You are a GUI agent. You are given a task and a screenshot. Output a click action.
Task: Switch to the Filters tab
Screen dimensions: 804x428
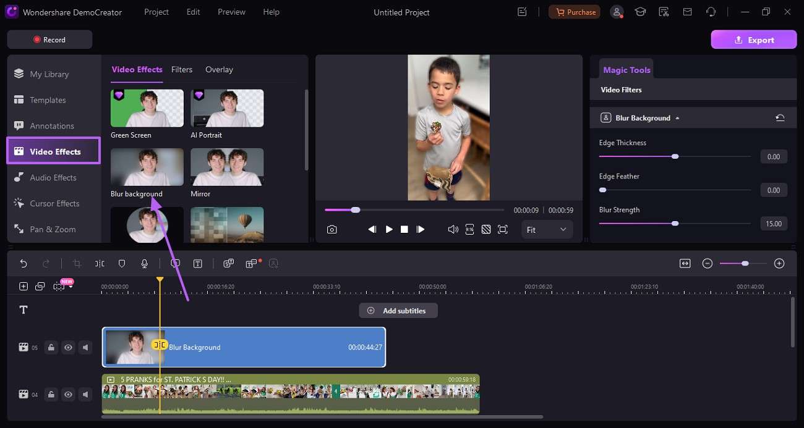click(x=182, y=70)
